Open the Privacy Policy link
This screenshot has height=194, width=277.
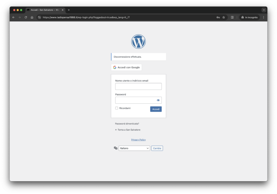[138, 140]
